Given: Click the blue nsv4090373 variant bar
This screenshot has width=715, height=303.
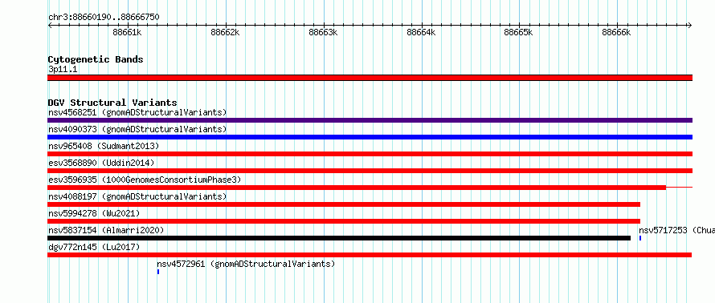Looking at the screenshot, I should 370,137.
